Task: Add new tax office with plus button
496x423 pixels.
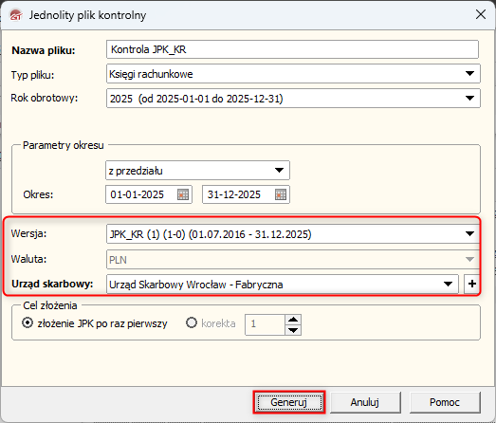Action: [471, 284]
